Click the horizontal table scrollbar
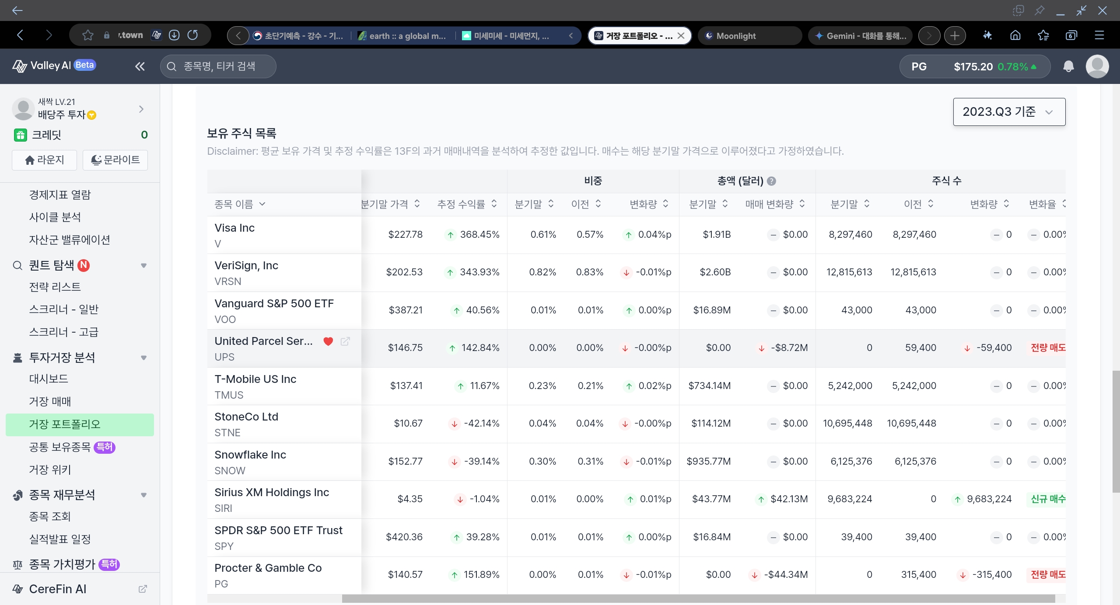Screen dimensions: 1120x605 (x=698, y=598)
